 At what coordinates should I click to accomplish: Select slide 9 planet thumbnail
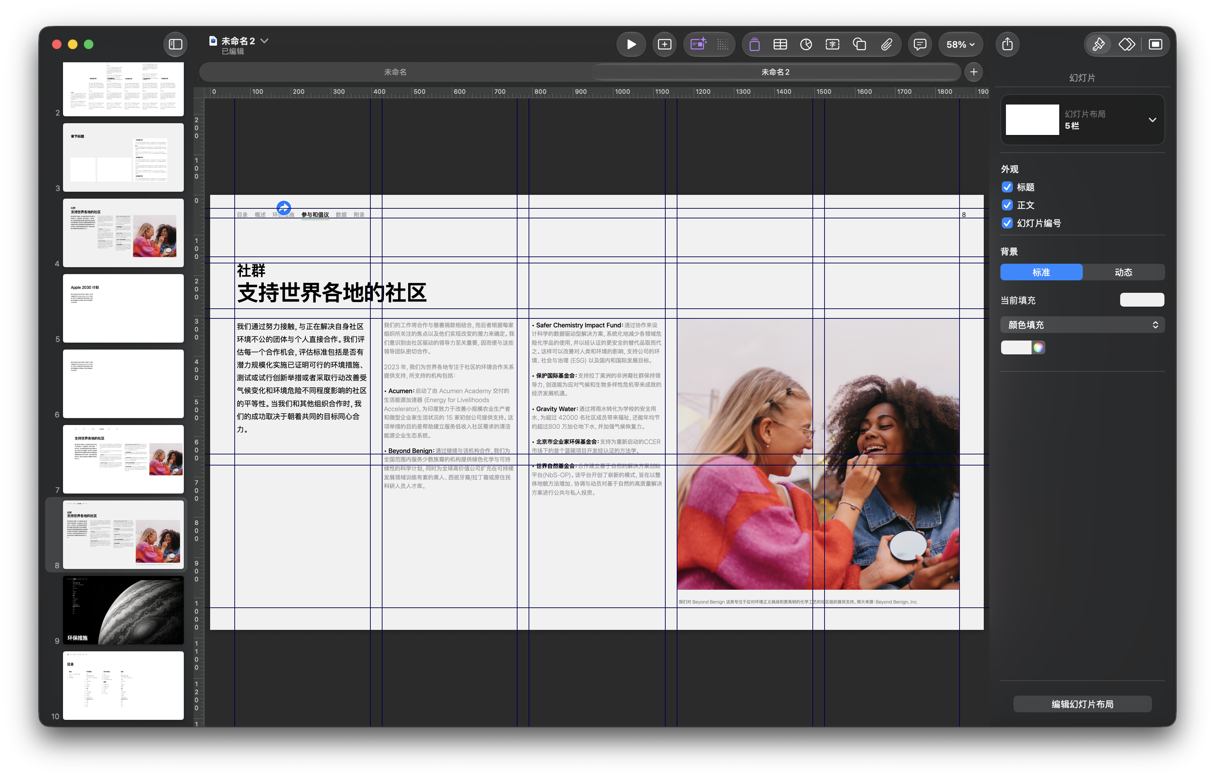tap(123, 610)
